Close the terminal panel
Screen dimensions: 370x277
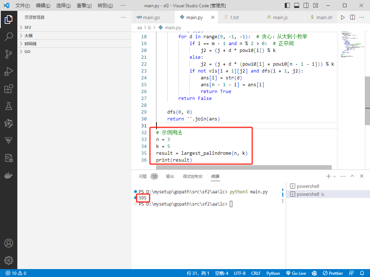tap(361, 176)
